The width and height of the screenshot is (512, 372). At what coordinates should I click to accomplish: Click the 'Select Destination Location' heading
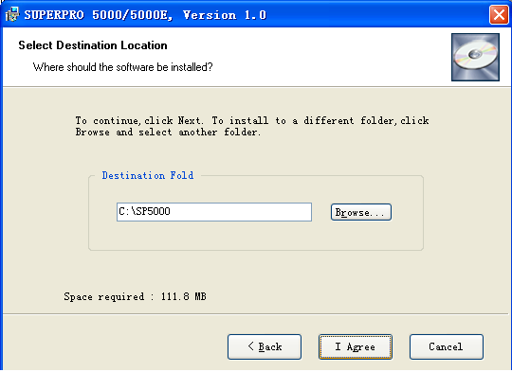(93, 45)
